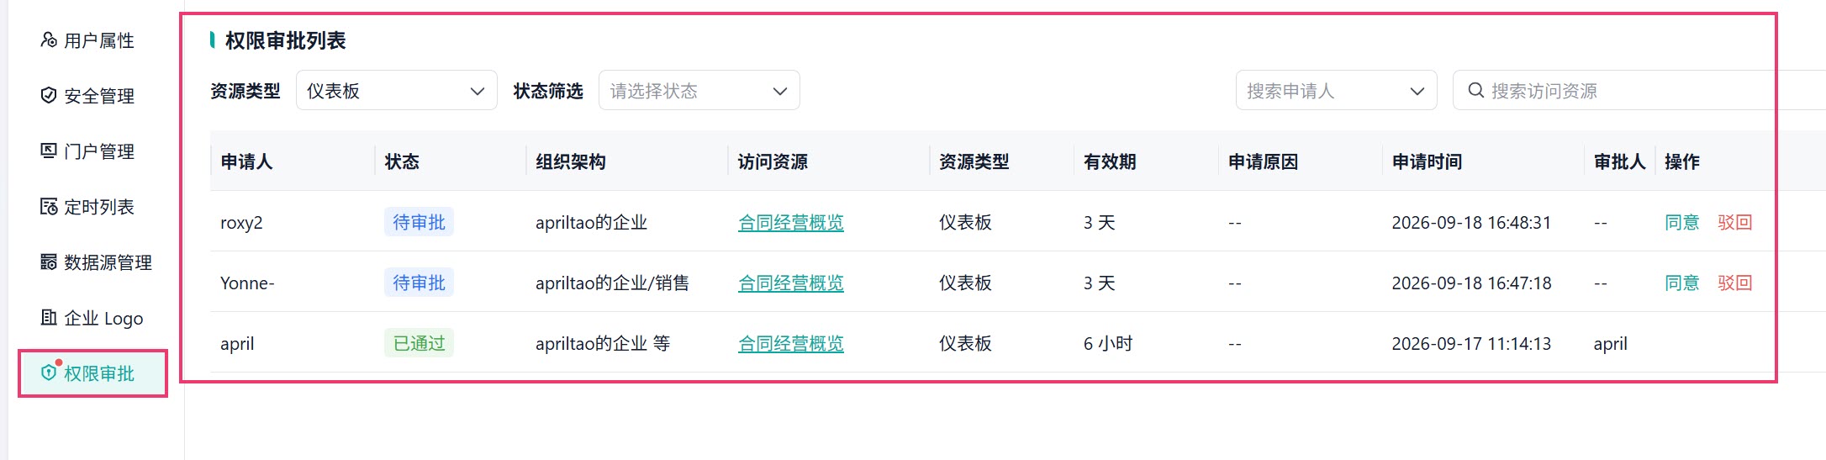Click the 访问资源 column header

(773, 161)
